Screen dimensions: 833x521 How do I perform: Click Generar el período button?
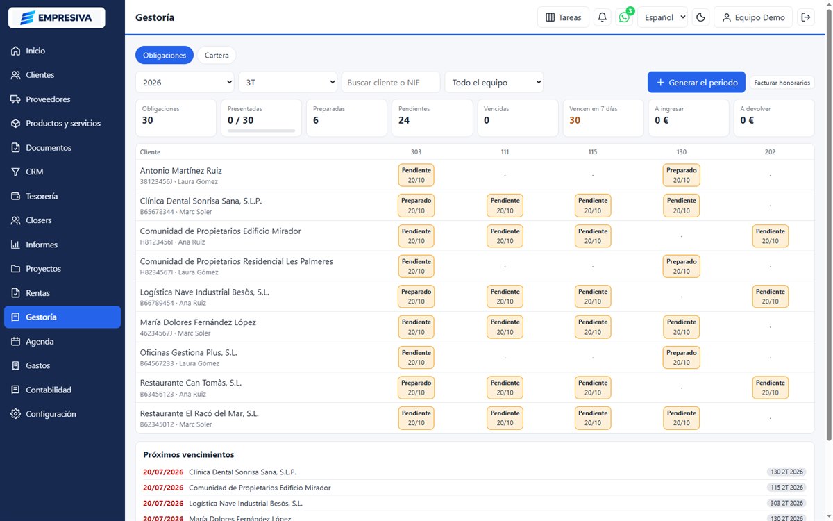click(x=696, y=82)
